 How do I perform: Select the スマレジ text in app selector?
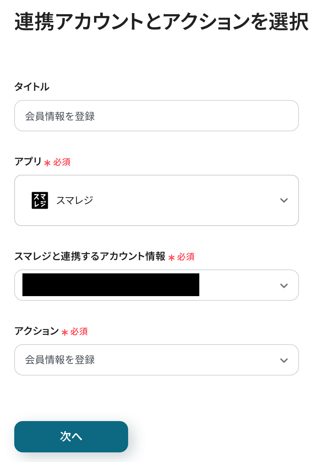click(75, 200)
